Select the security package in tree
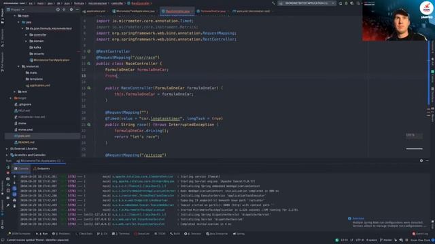The height and width of the screenshot is (244, 435). point(37,54)
